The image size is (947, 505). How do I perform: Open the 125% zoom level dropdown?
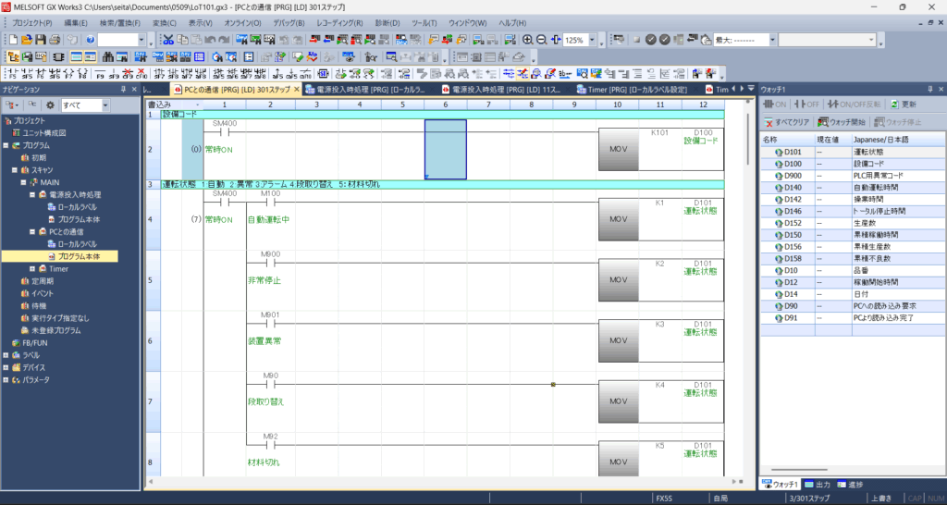click(x=593, y=41)
